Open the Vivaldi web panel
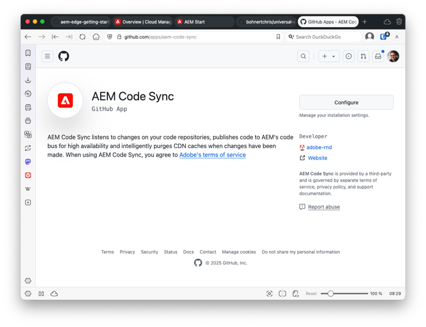 point(28,175)
